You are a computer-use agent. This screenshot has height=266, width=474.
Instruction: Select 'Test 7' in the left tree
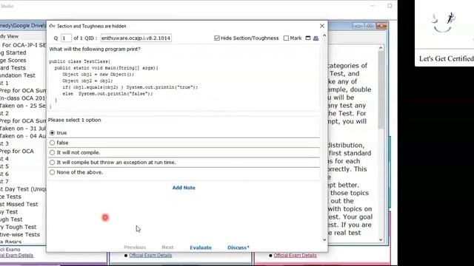4,182
